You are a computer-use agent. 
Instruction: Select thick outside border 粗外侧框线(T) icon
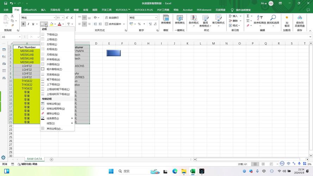click(43, 69)
